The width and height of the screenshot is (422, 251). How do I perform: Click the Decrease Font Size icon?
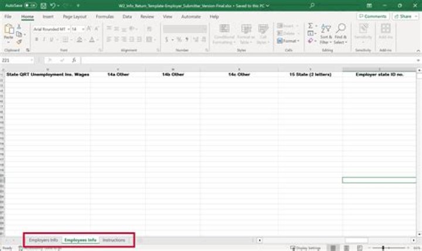(96, 29)
